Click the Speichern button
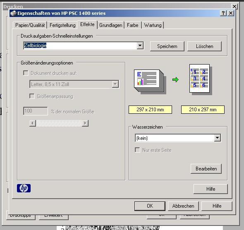244x230 pixels. (x=167, y=46)
